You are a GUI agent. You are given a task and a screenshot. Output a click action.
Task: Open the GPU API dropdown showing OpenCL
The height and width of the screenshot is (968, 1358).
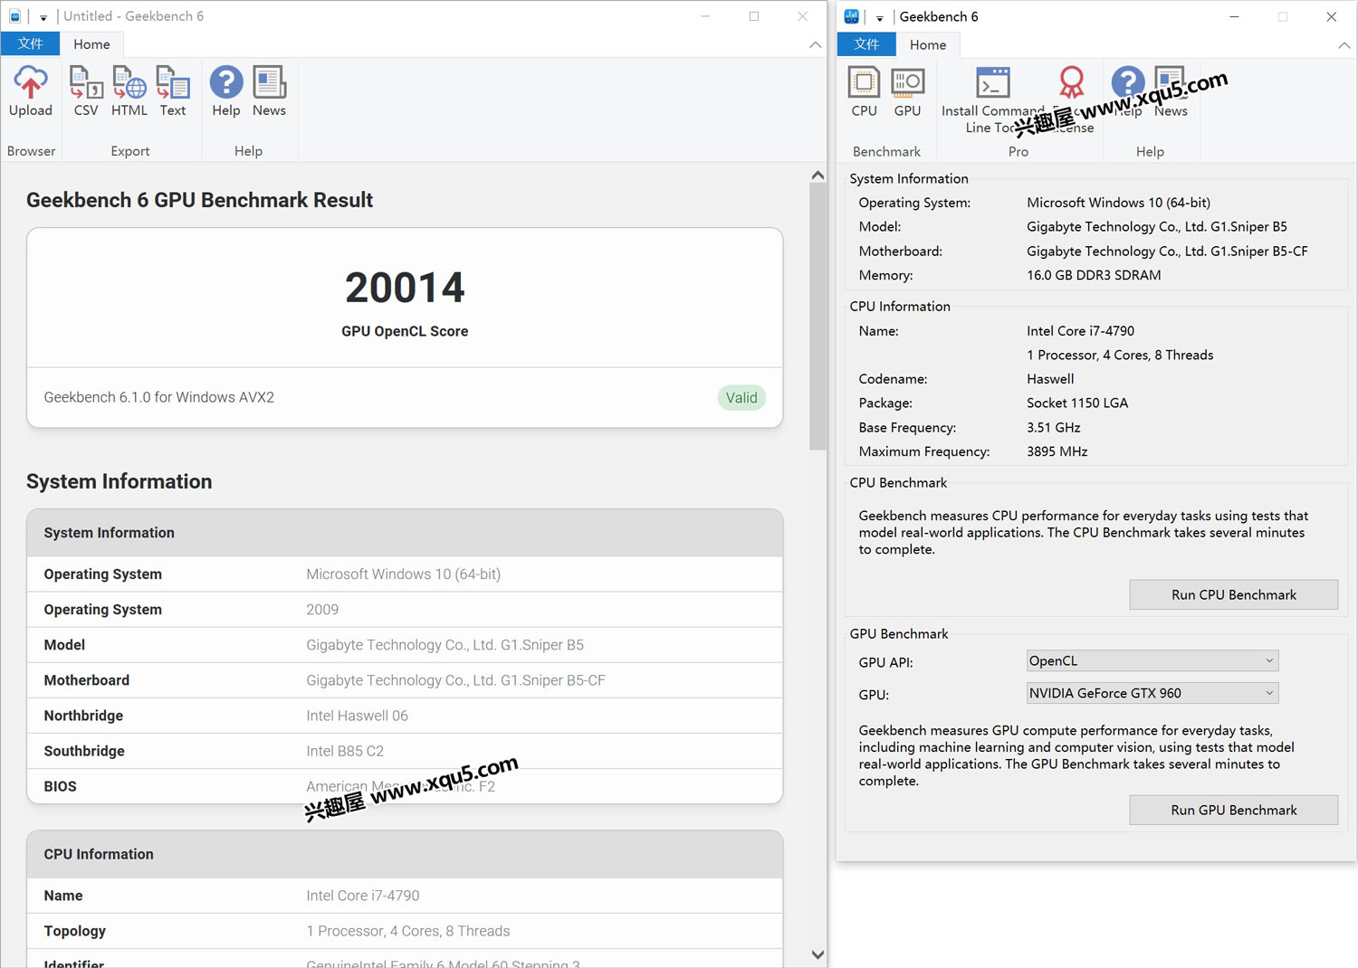click(1152, 661)
